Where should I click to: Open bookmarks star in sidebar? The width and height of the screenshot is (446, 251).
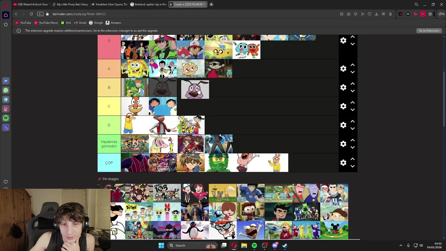(x=6, y=24)
